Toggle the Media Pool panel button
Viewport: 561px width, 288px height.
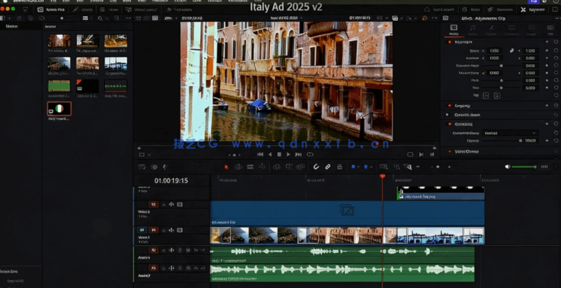[51, 10]
